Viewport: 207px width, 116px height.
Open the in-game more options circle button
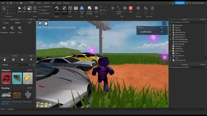(164, 24)
